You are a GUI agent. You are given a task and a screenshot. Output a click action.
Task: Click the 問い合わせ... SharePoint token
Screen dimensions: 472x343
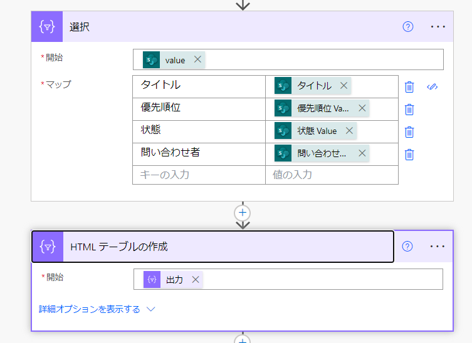click(x=322, y=153)
